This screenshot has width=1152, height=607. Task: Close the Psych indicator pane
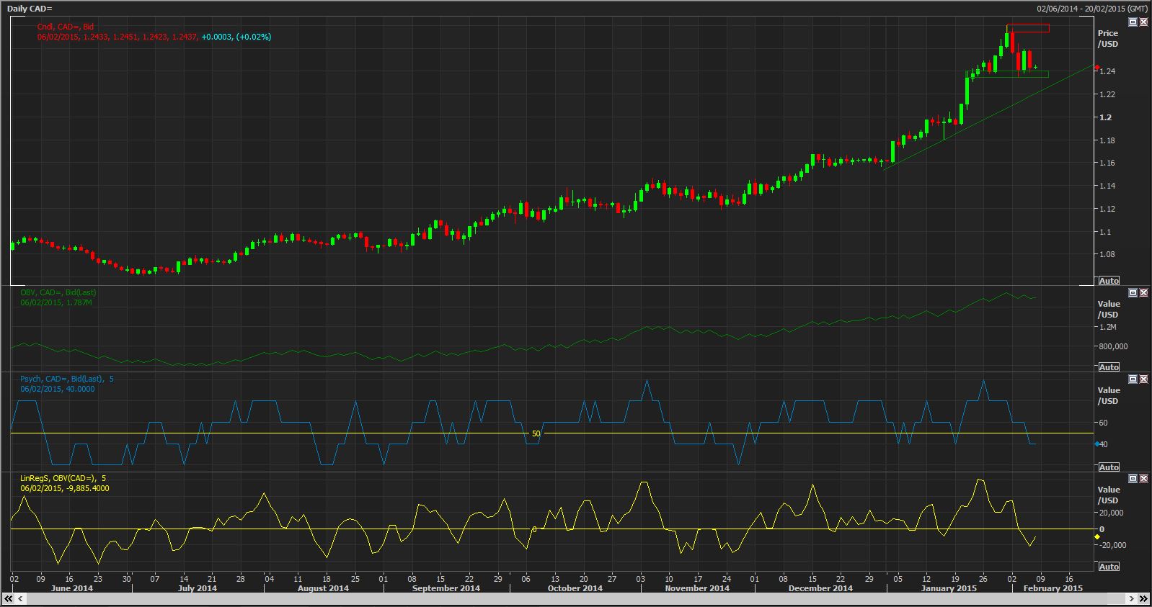1143,379
